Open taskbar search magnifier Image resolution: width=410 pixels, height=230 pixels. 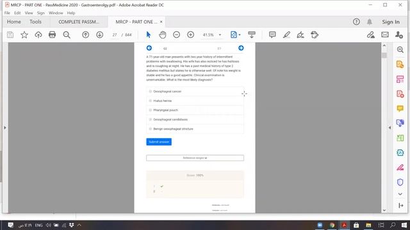[x=393, y=225]
